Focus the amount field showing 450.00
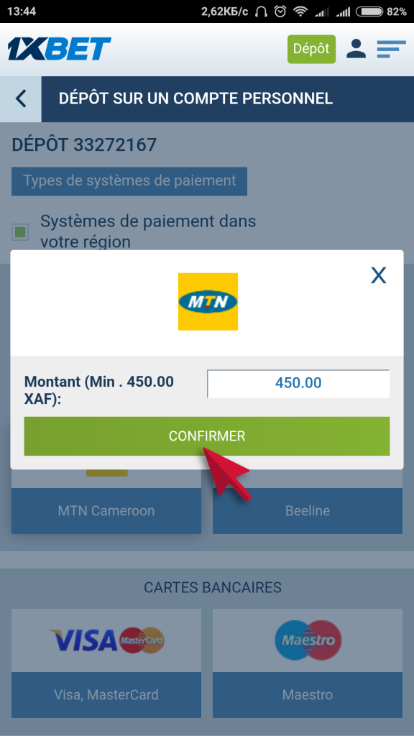The image size is (414, 736). click(298, 383)
